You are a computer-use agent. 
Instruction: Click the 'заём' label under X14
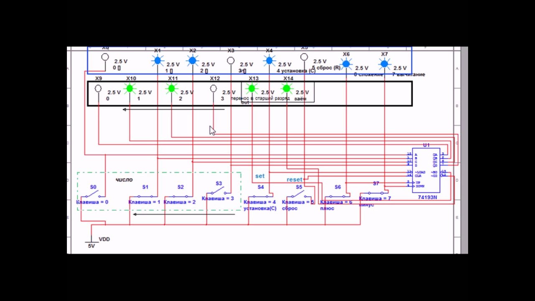click(300, 99)
